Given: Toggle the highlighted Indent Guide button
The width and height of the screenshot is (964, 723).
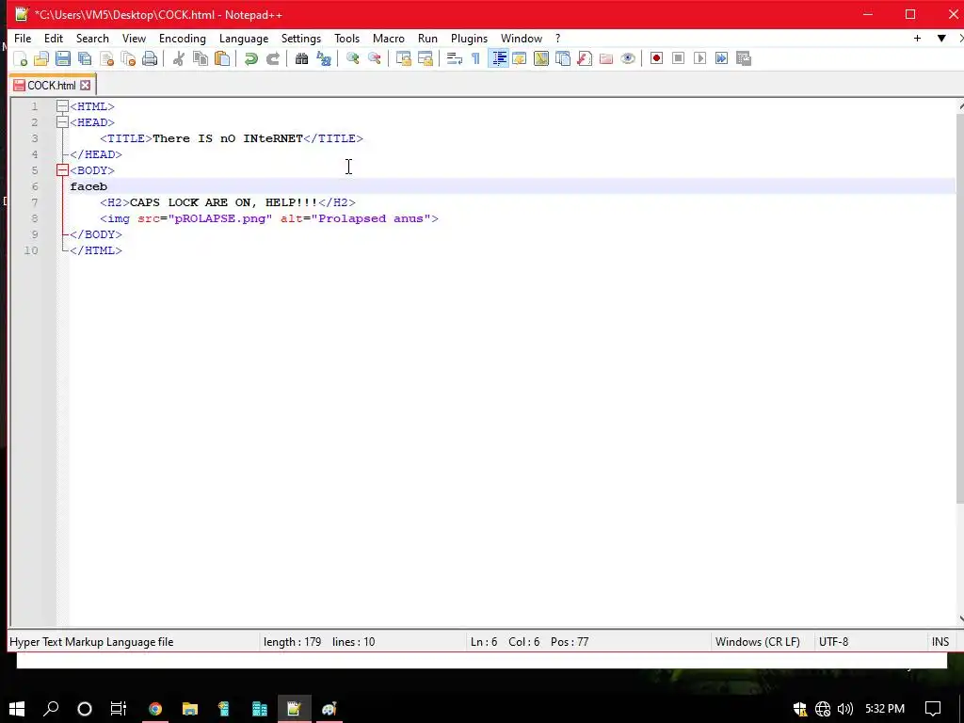Looking at the screenshot, I should pyautogui.click(x=499, y=58).
